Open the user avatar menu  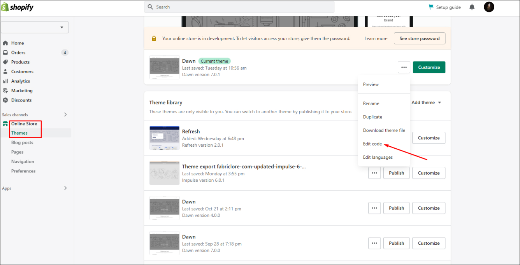click(489, 7)
